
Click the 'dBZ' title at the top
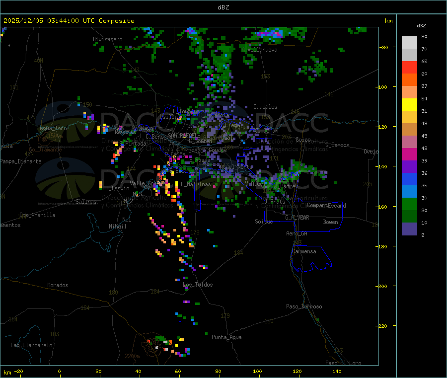(x=223, y=7)
